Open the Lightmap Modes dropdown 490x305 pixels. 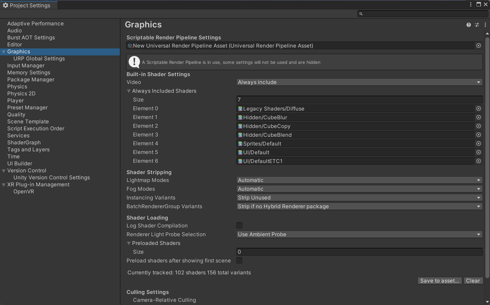359,180
